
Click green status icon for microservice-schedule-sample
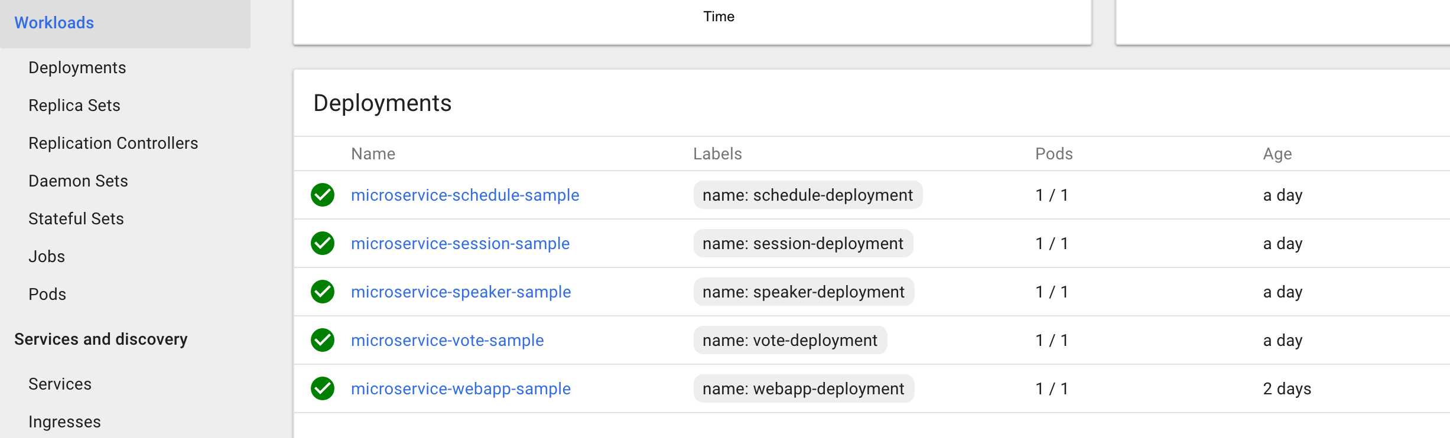click(x=323, y=195)
